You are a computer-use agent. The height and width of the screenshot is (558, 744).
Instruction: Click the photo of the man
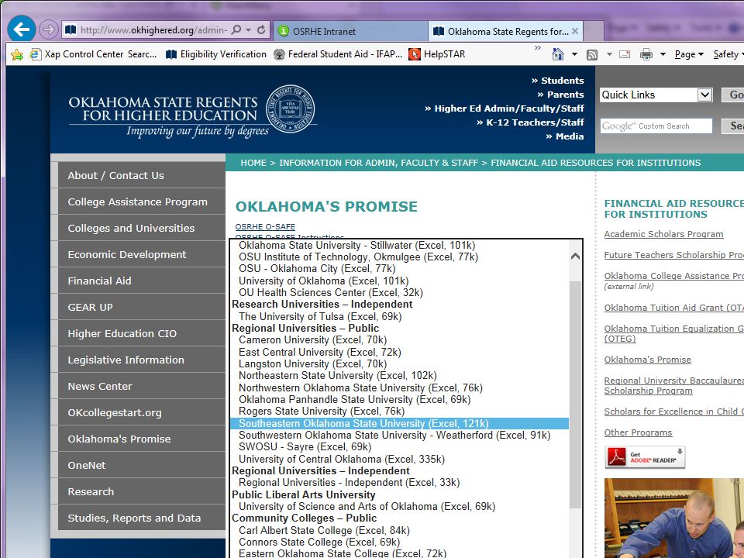coord(673,518)
